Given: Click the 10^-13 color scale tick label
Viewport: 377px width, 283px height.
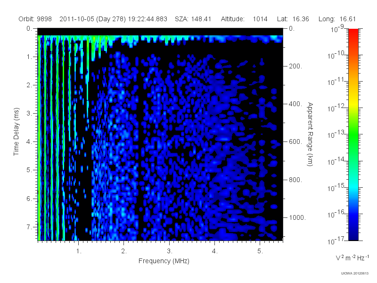Looking at the screenshot, I should click(x=336, y=134).
